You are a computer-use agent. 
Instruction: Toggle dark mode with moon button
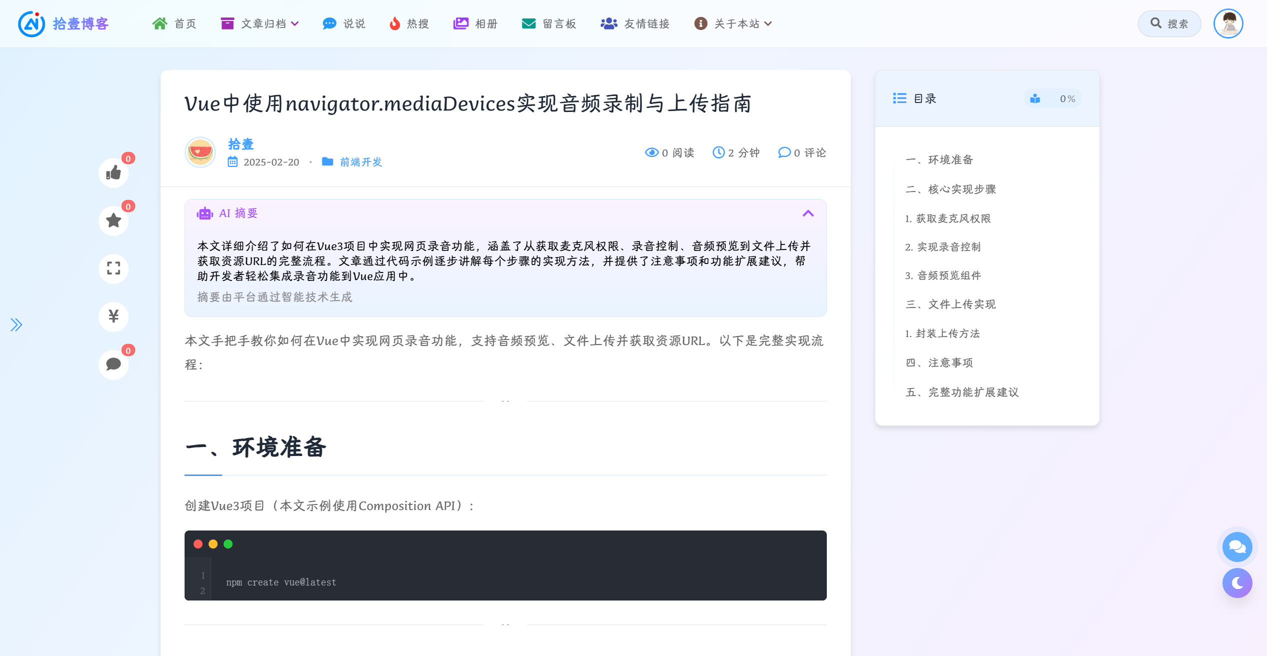1237,583
